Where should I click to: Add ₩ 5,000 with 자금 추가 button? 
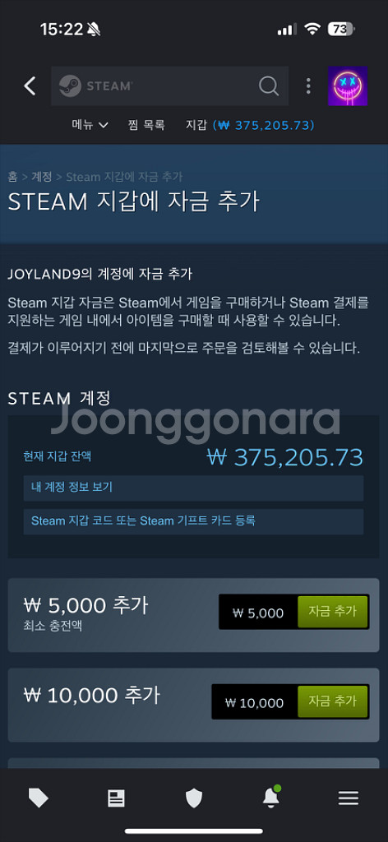333,612
